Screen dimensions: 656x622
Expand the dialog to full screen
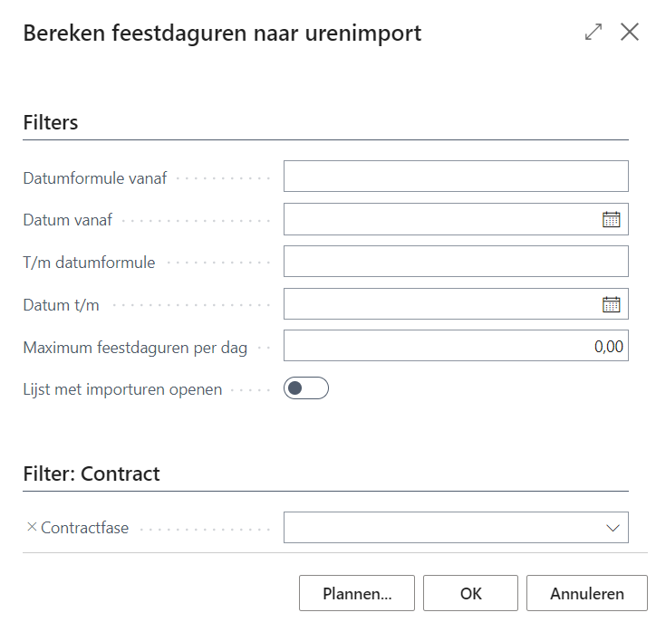click(593, 33)
